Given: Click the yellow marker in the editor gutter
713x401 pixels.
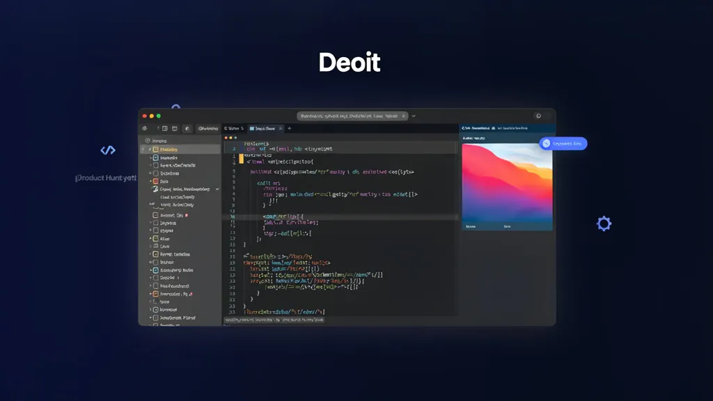Looking at the screenshot, I should (241, 158).
